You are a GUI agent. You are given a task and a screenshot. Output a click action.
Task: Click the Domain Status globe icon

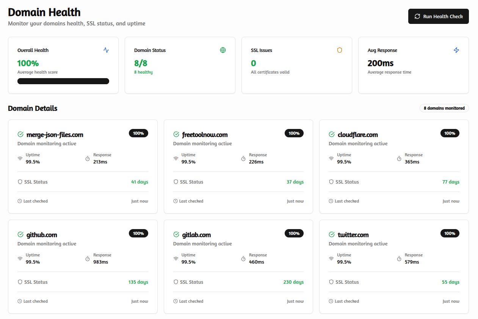click(x=223, y=50)
